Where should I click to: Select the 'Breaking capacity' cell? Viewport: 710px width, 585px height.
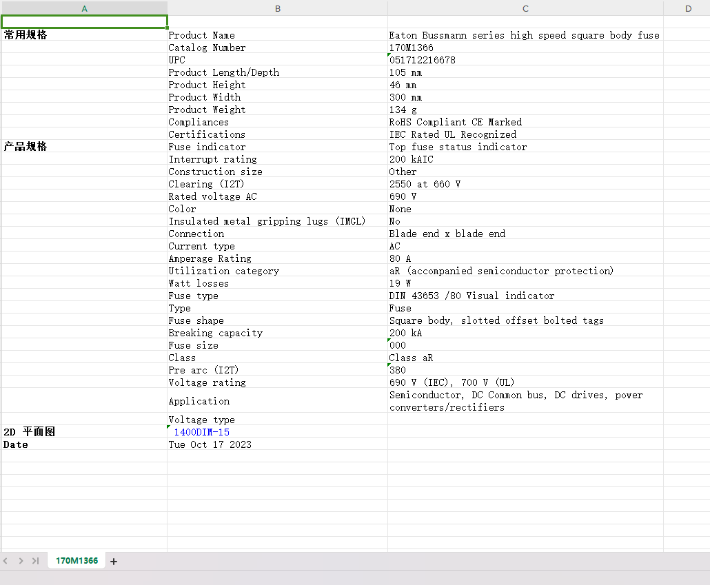[278, 333]
